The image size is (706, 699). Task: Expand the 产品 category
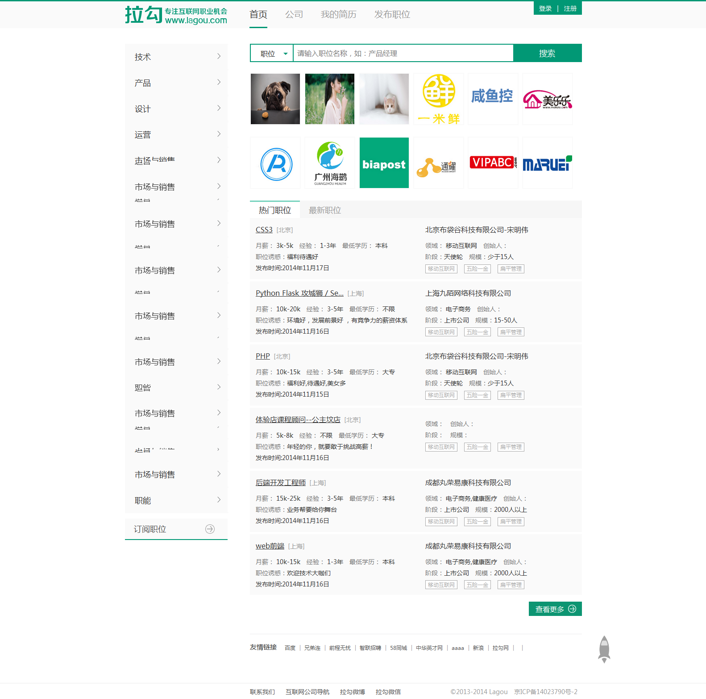[176, 83]
